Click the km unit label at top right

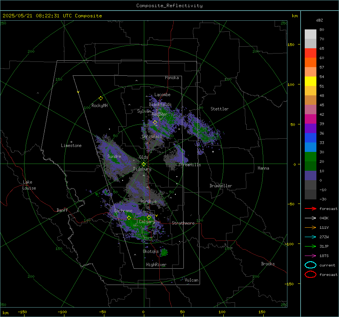(295, 16)
